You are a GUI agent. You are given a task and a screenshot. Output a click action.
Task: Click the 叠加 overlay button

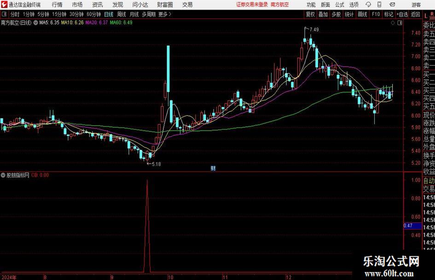(323, 14)
